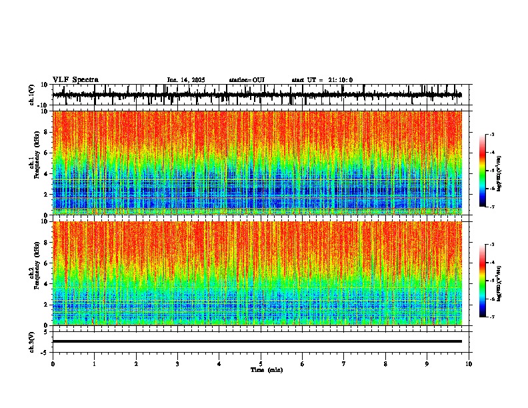Click the "-3" tick on ch.2 colorbar
This screenshot has height=408, width=528.
click(492, 245)
